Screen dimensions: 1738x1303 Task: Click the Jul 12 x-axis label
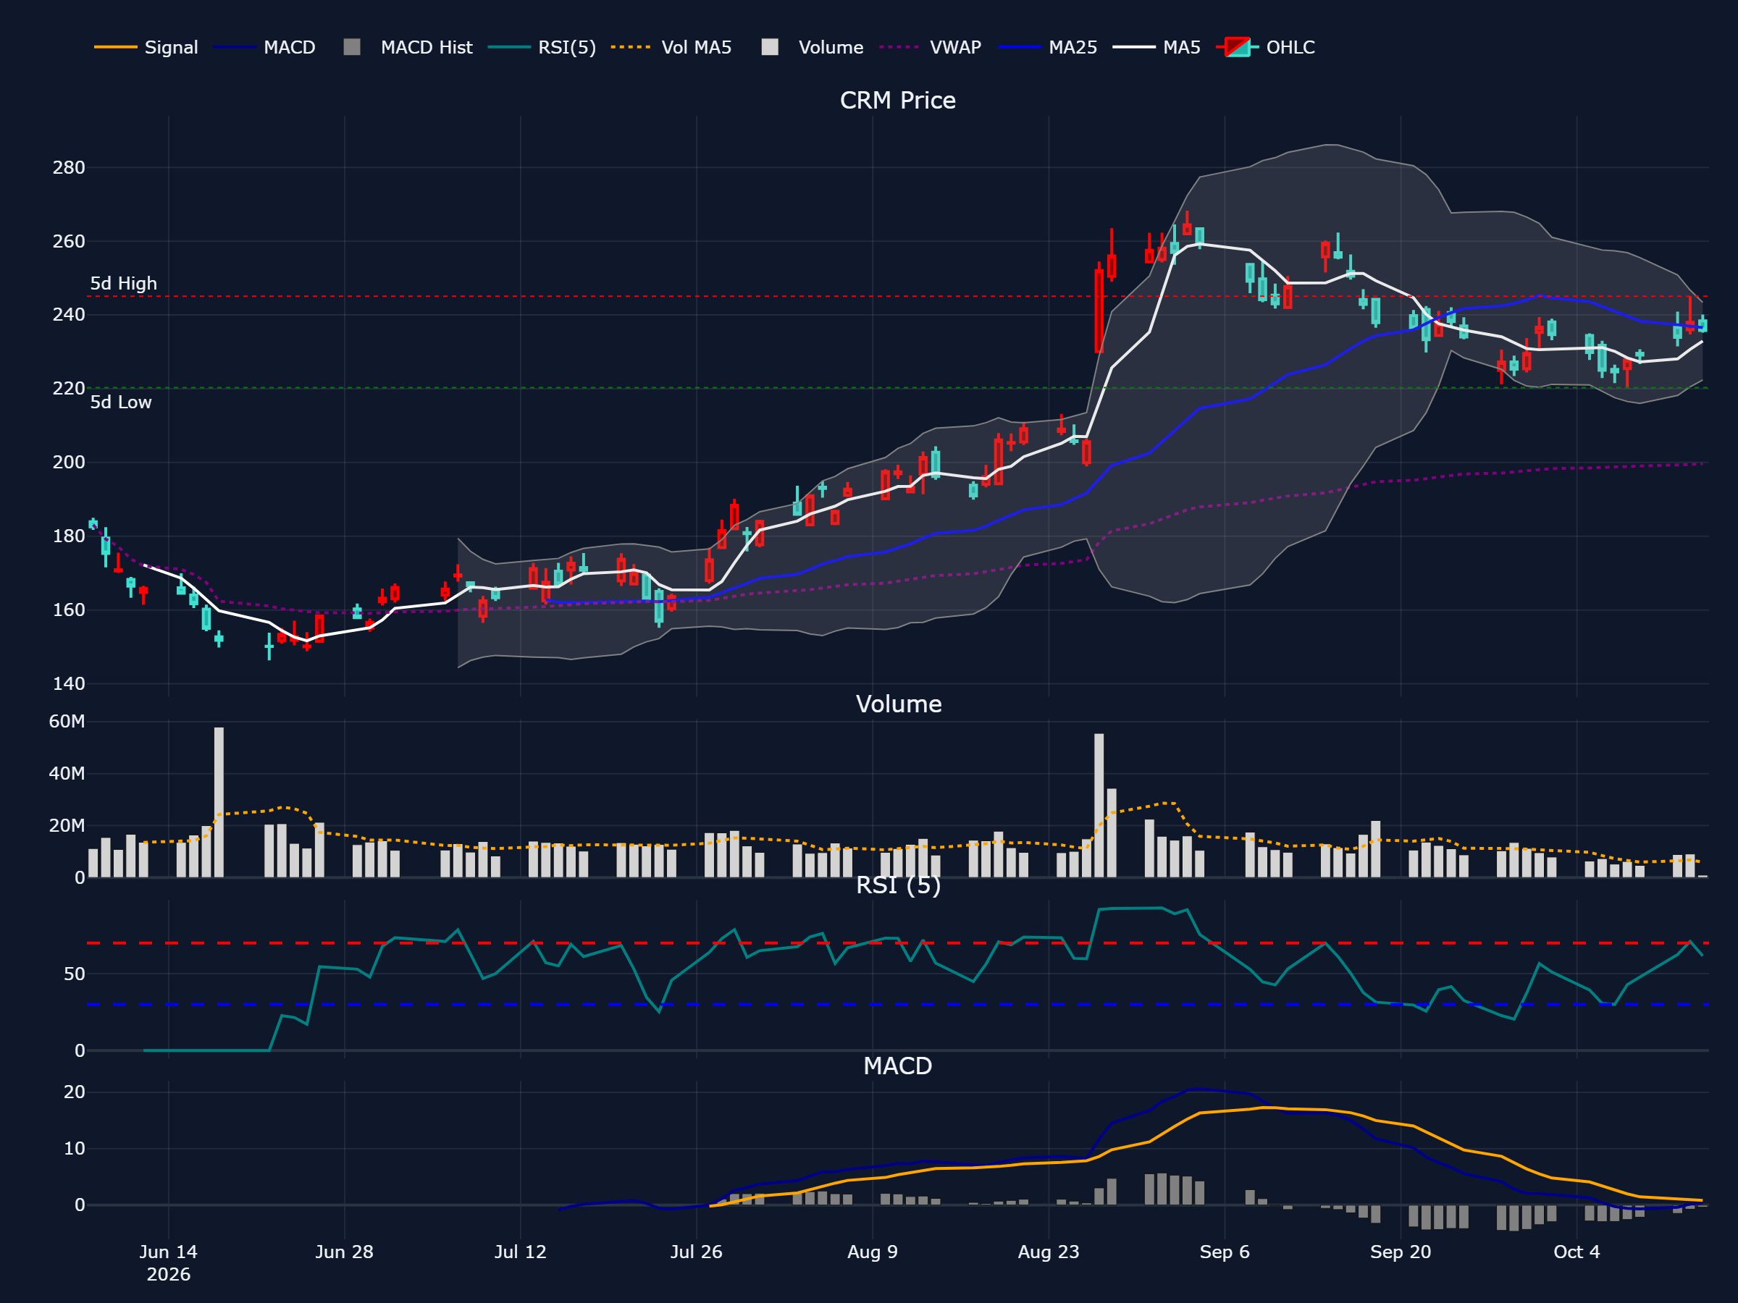[x=520, y=1252]
